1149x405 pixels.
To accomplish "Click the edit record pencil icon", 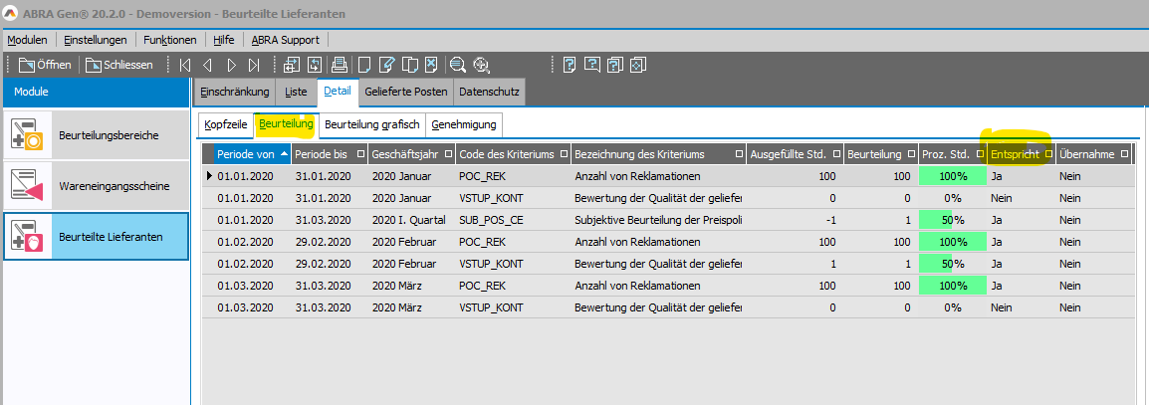I will tap(387, 66).
